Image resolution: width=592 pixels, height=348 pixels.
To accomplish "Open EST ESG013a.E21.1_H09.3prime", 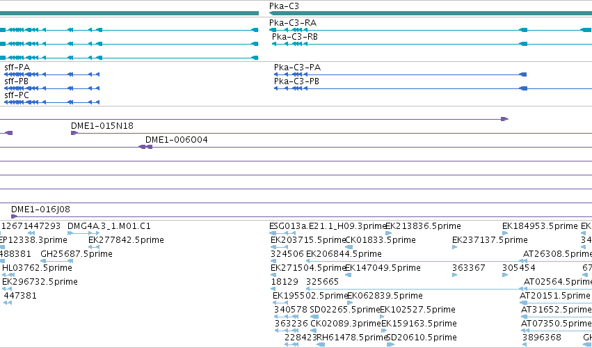I will point(328,226).
